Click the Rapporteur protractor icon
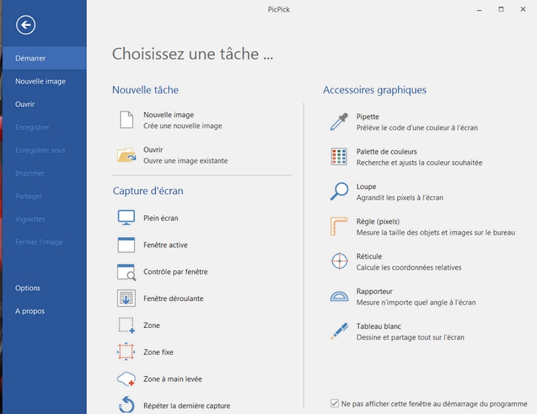537x414 pixels. (339, 296)
